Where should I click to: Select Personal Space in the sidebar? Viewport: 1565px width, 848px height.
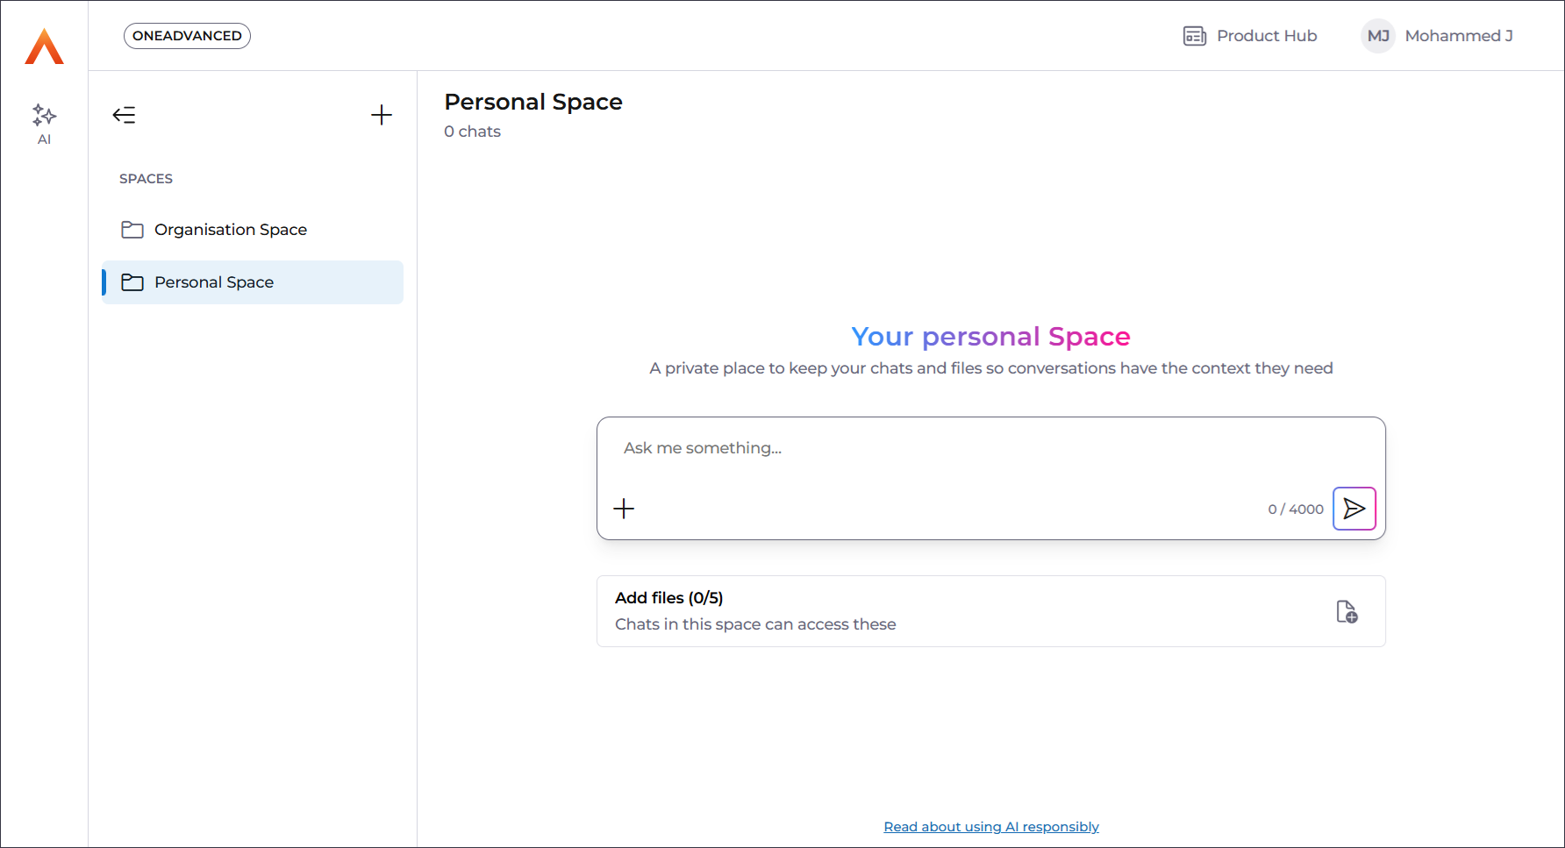pos(253,282)
